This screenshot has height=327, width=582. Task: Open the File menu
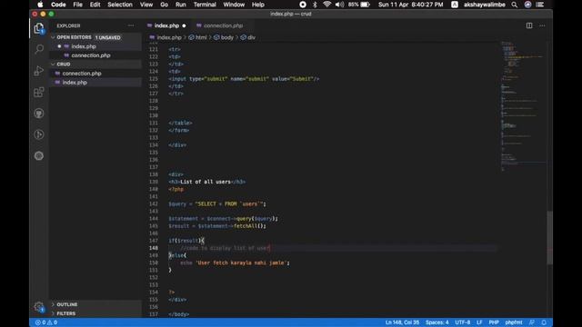coord(77,5)
